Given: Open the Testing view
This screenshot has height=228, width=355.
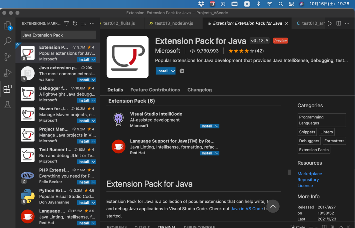Looking at the screenshot, I should pyautogui.click(x=7, y=104).
